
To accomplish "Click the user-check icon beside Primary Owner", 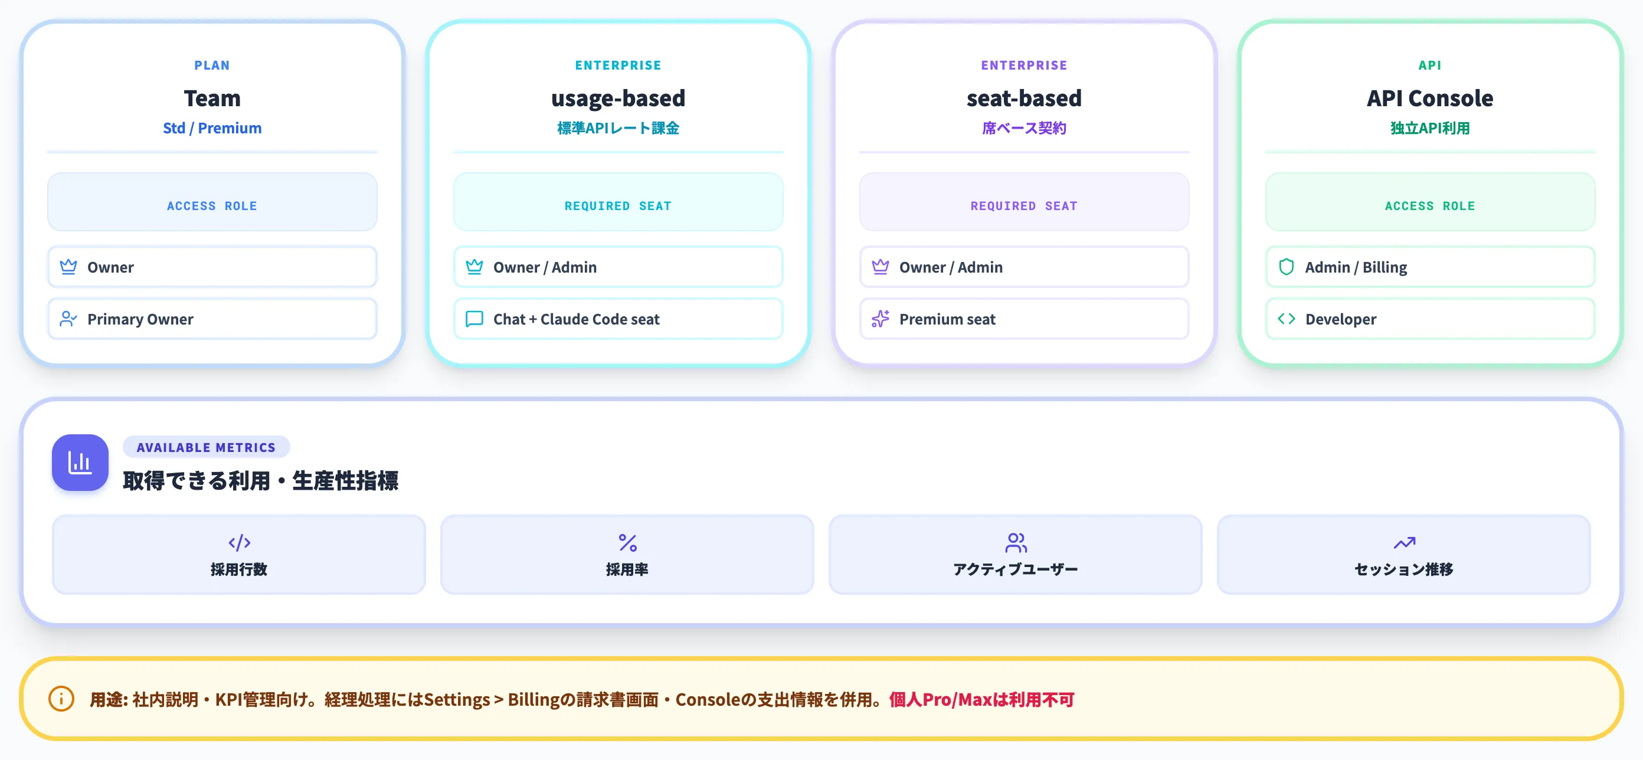I will tap(68, 318).
